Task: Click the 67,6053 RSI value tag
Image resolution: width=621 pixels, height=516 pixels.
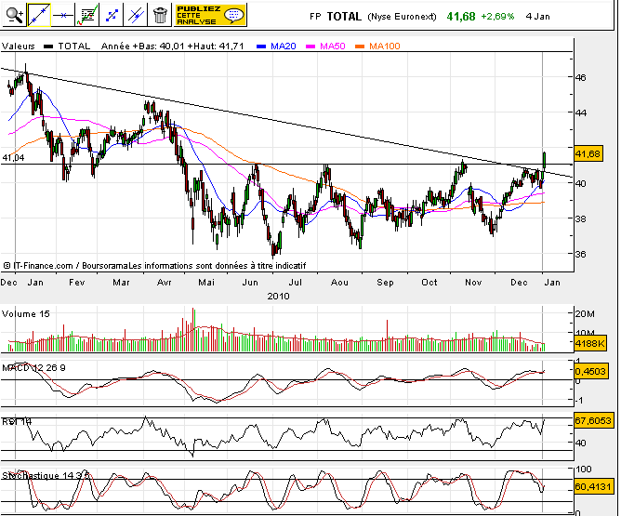Action: [593, 420]
